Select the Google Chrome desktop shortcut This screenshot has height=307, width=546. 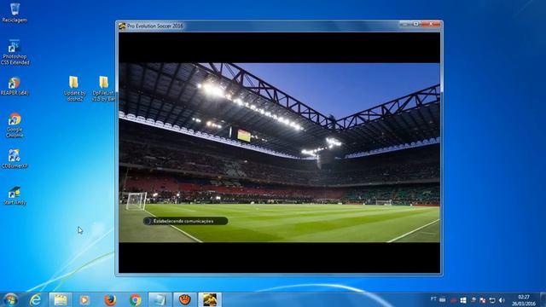pos(15,125)
